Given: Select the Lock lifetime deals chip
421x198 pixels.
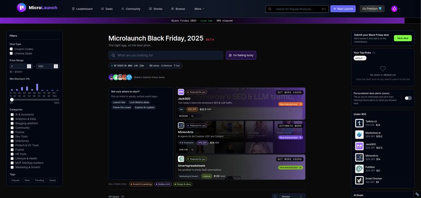Looking at the screenshot, I should point(139,102).
